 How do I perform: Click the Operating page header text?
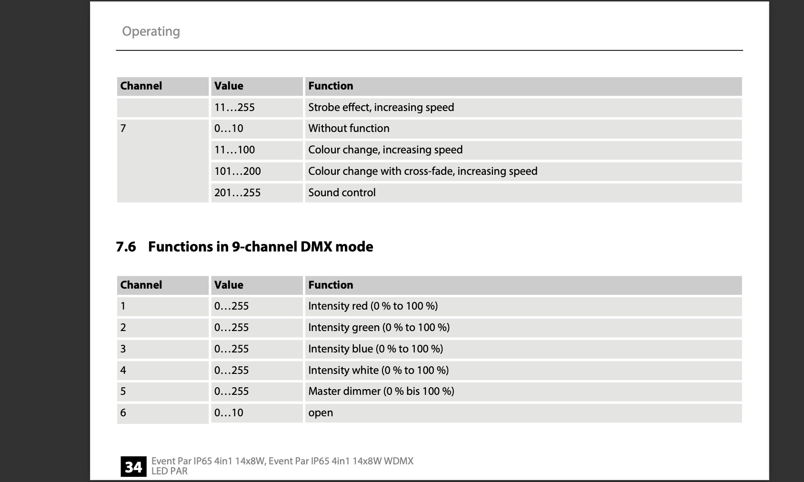point(151,31)
